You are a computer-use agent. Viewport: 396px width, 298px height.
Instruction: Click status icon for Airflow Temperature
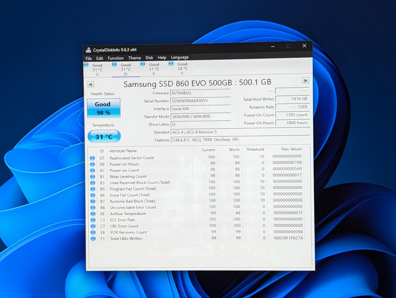tap(93, 214)
